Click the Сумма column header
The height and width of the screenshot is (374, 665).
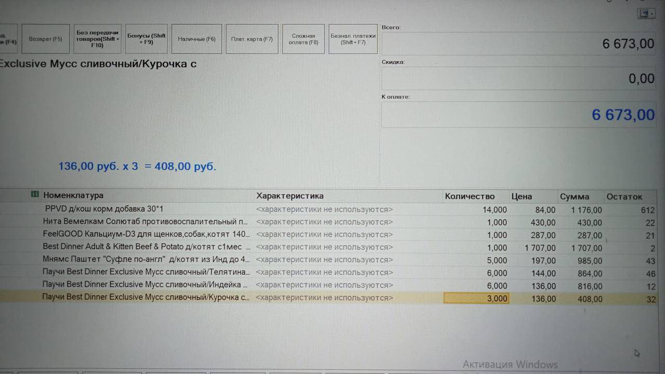[574, 197]
